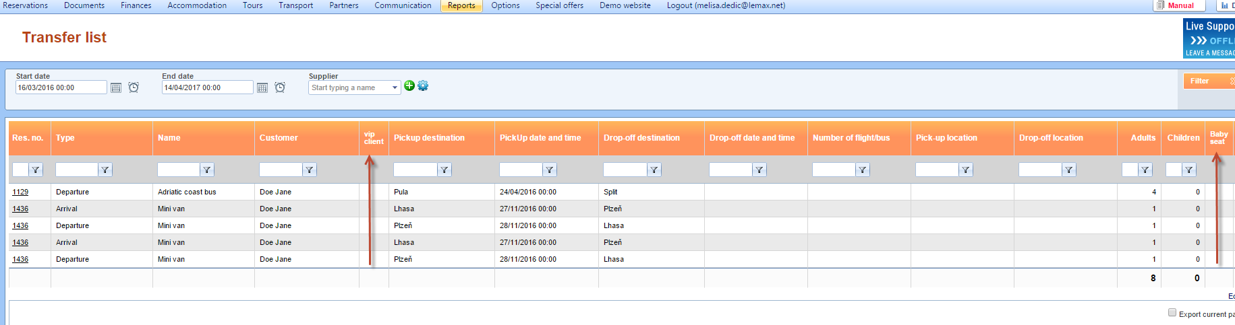Click Type column filter funnel icon
This screenshot has width=1235, height=325.
tap(105, 170)
